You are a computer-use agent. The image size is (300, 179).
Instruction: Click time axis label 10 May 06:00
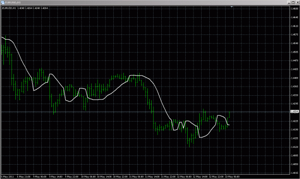[88, 177]
